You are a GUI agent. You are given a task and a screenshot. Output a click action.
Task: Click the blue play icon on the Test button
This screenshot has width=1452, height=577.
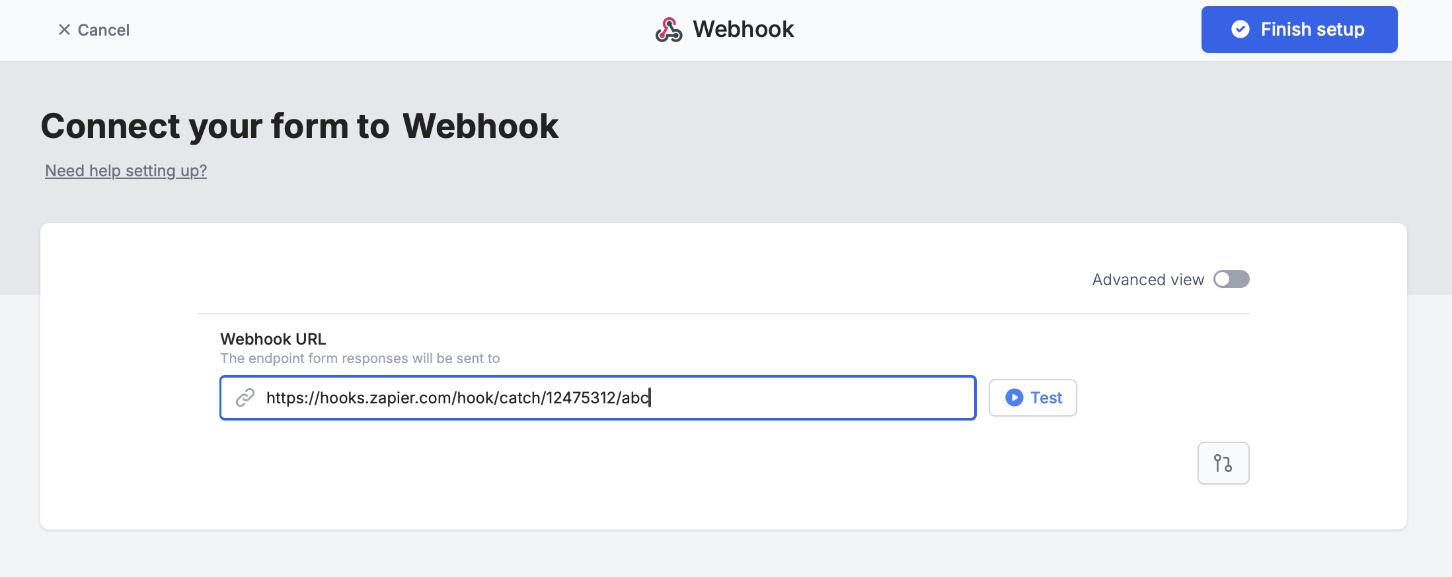point(1013,397)
